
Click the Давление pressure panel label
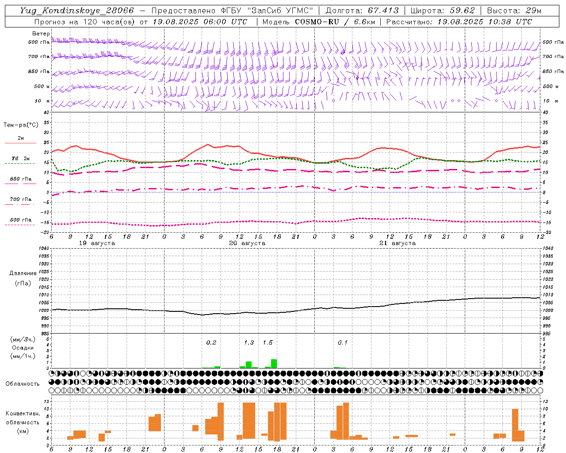pos(23,273)
